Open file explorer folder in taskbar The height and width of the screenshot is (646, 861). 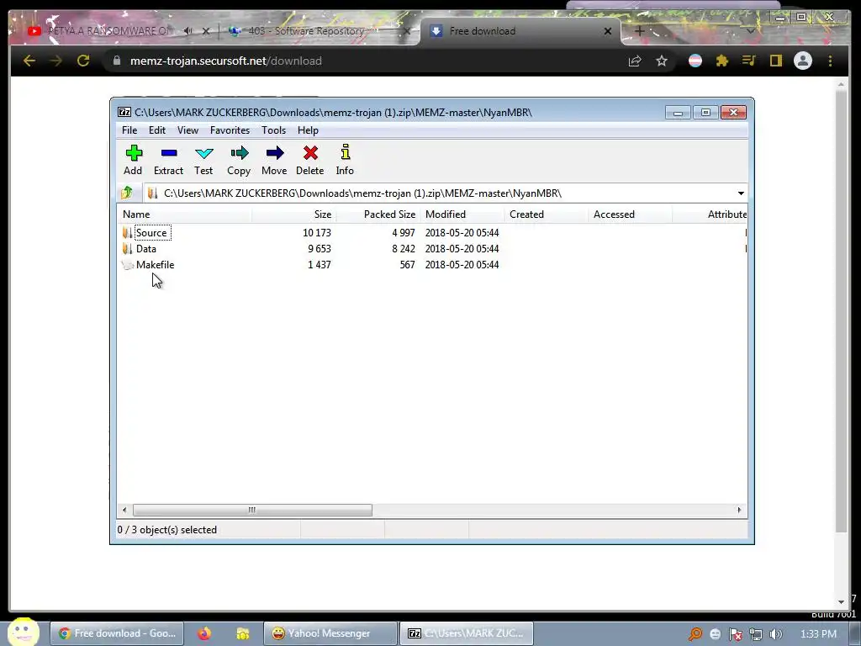click(242, 633)
